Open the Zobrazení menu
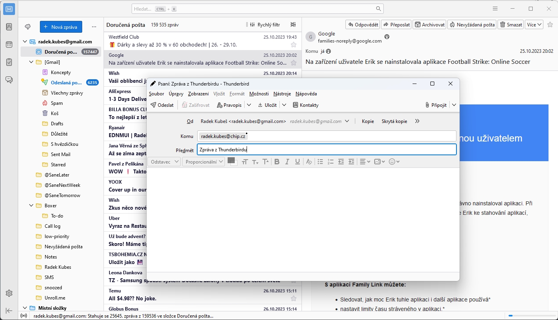Screen dimensions: 558x320 (x=198, y=94)
